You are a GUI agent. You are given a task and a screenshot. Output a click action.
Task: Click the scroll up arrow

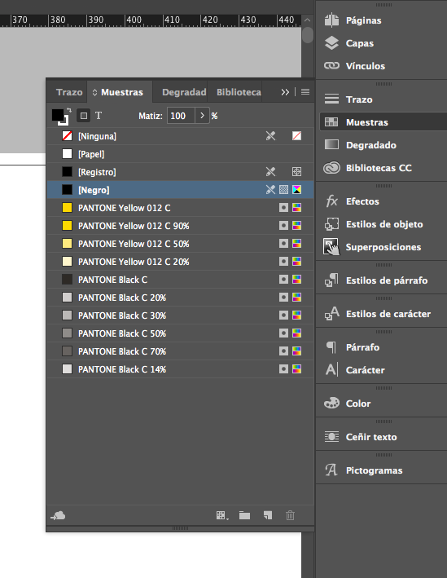[x=308, y=20]
